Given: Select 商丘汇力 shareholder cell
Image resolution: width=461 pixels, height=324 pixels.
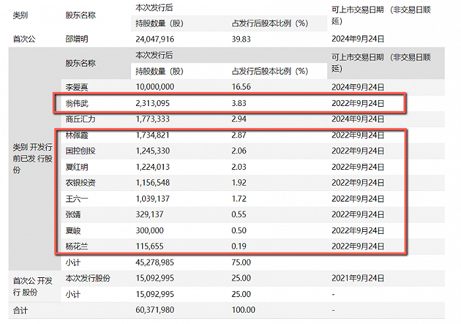Looking at the screenshot, I should point(80,119).
